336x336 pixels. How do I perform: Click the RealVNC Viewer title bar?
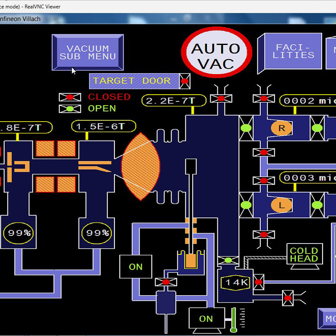[168, 6]
